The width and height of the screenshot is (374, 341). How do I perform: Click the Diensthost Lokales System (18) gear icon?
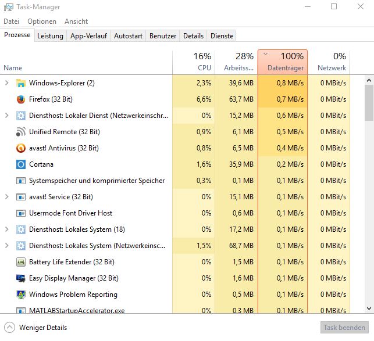tap(21, 229)
